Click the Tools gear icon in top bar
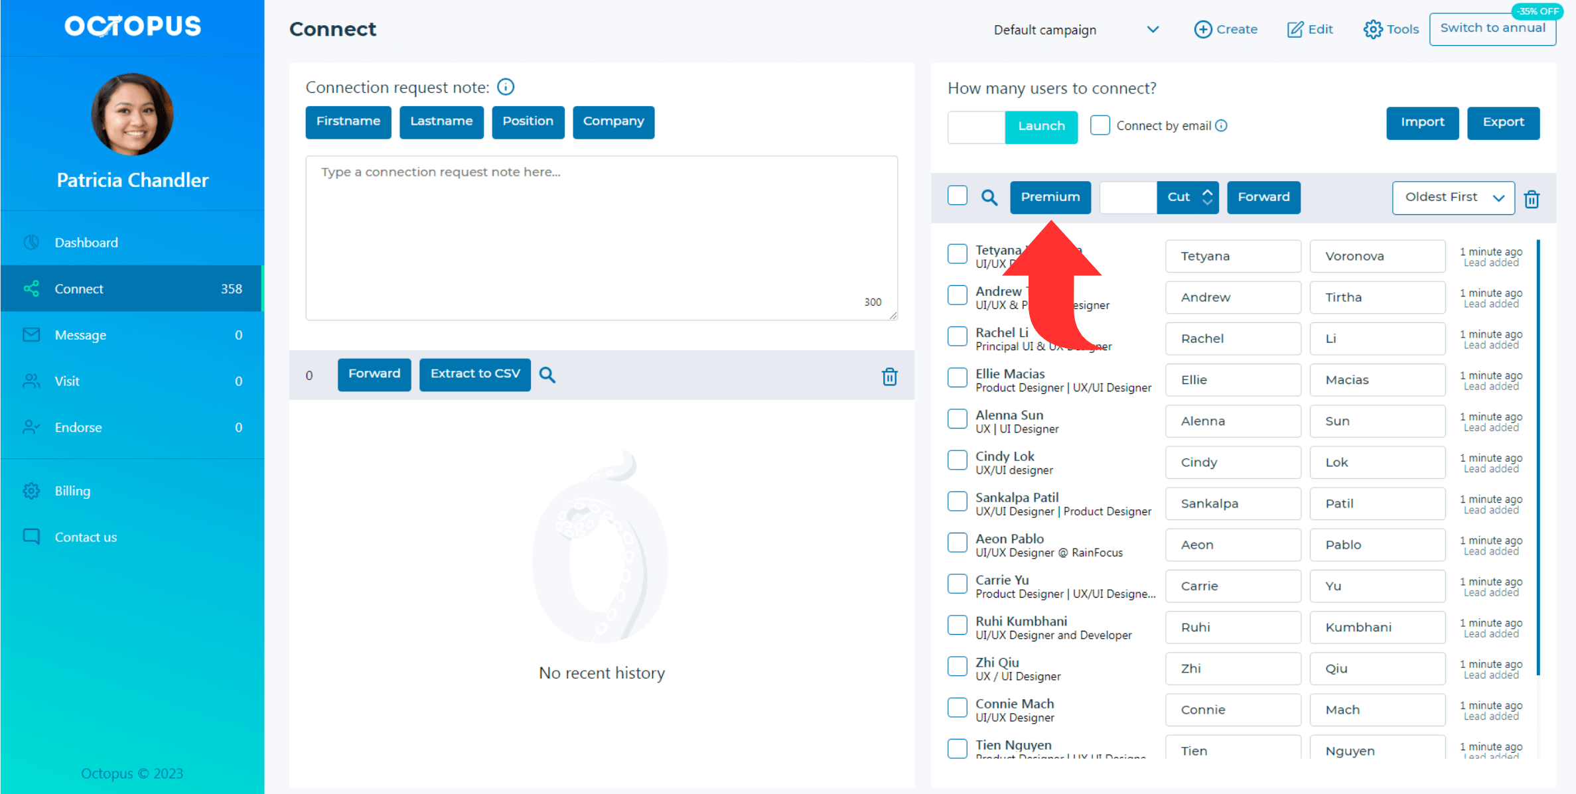This screenshot has width=1576, height=794. tap(1372, 29)
